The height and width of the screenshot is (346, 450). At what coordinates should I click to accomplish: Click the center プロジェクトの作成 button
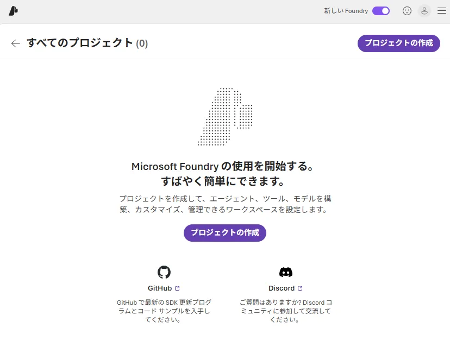point(224,232)
